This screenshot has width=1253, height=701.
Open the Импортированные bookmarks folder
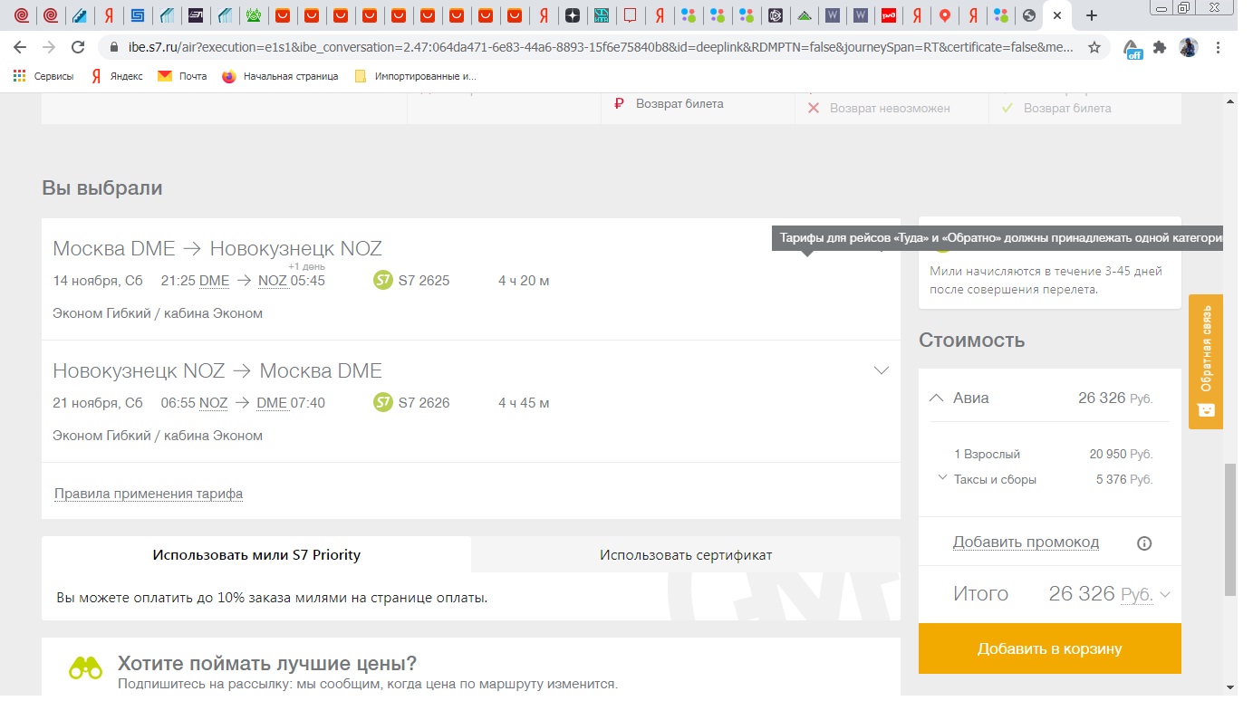(x=415, y=76)
